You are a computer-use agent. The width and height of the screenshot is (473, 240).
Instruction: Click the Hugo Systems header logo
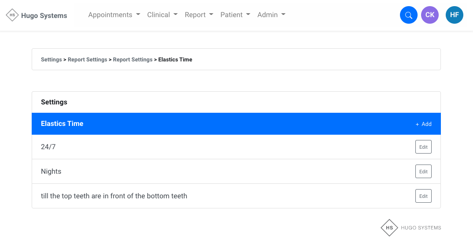click(37, 15)
